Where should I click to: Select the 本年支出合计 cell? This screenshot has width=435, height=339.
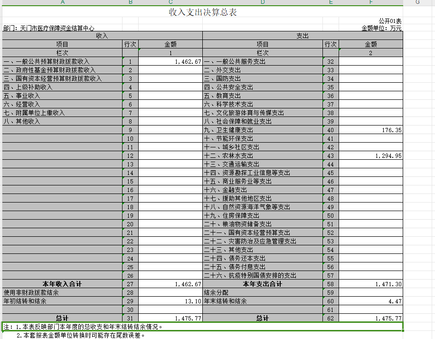(263, 284)
